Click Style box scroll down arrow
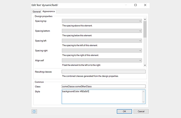Viewport: 181px width, 118px height. pyautogui.click(x=143, y=102)
